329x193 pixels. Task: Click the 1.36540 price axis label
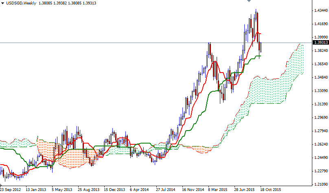coord(320,64)
